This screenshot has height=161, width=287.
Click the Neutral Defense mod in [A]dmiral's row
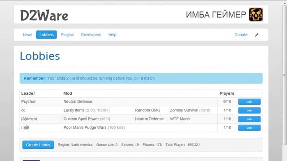pos(149,119)
